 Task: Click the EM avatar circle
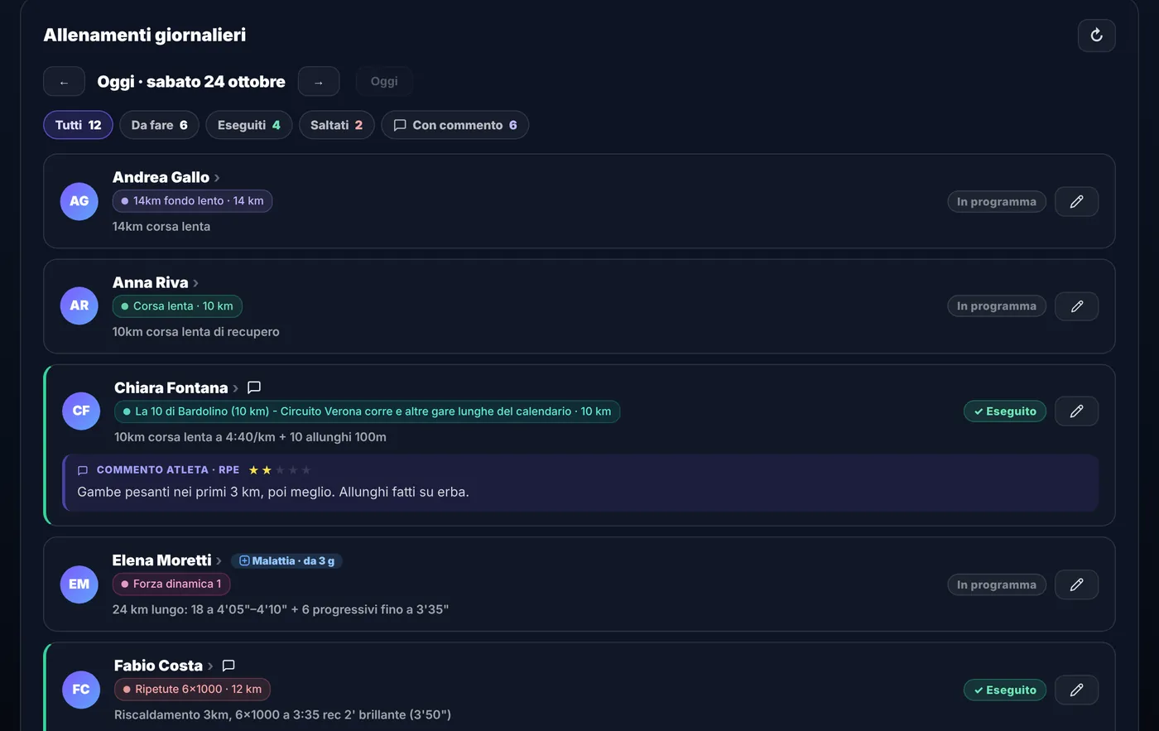pos(79,584)
